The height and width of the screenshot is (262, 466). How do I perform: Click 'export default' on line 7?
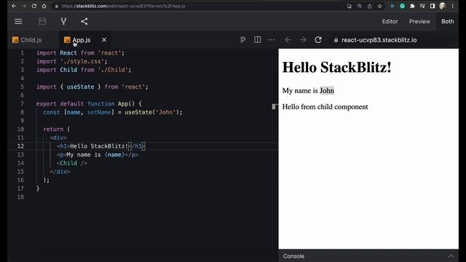coord(60,103)
